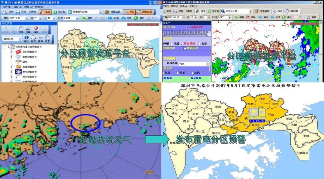The image size is (324, 179).
Task: Click the 短信 (SMS) envelope icon
Action: pos(21,30)
